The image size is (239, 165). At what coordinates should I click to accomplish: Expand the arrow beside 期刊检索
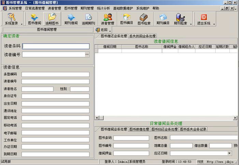pyautogui.click(x=190, y=24)
